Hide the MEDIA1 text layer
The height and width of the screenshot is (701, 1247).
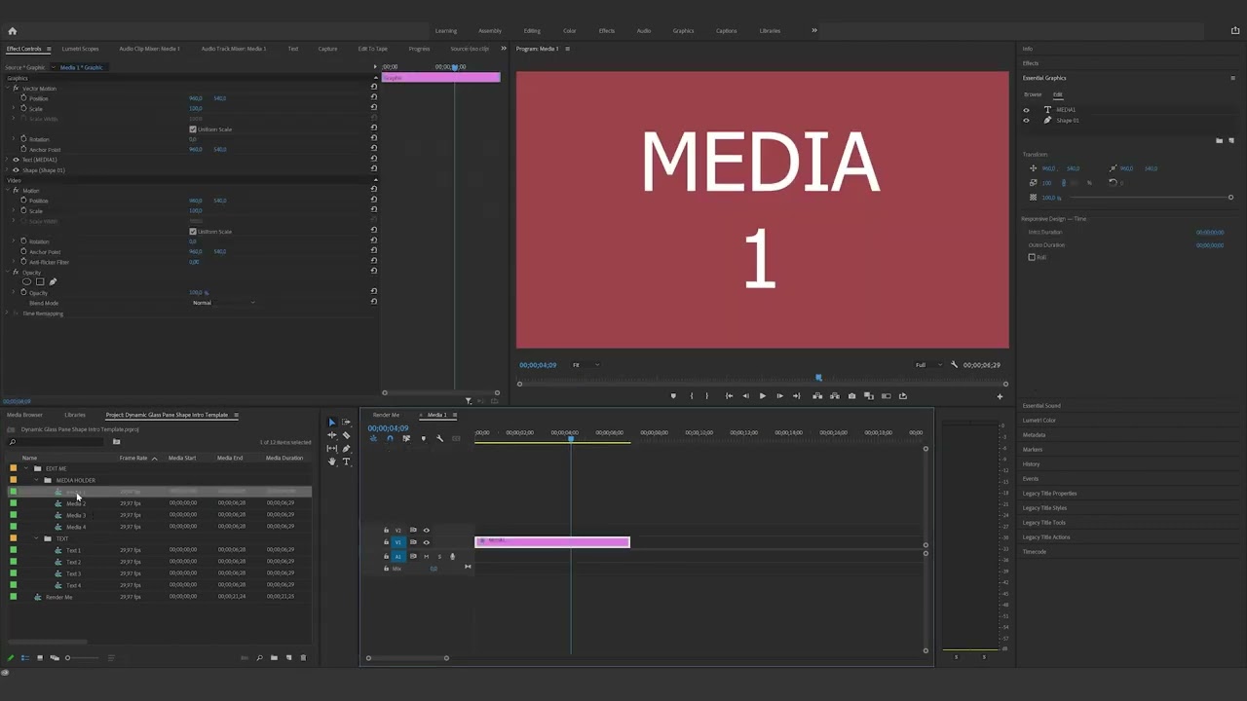click(1026, 110)
